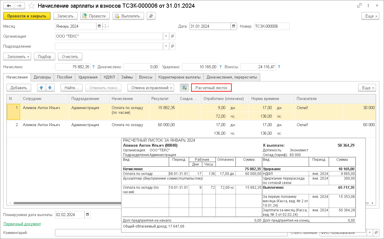The image size is (384, 239).
Task: Click the Добавить row button
Action: pyautogui.click(x=19, y=88)
